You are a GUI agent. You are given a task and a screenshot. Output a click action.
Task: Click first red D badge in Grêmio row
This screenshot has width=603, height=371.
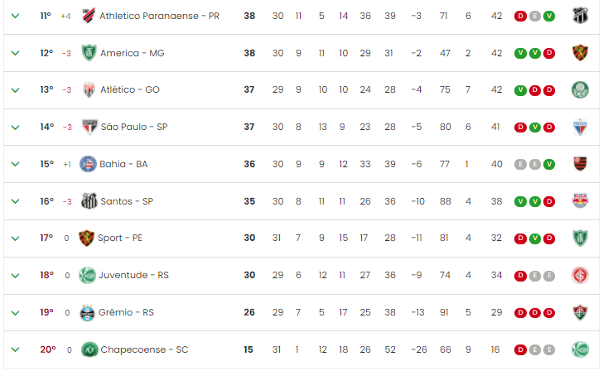520,312
